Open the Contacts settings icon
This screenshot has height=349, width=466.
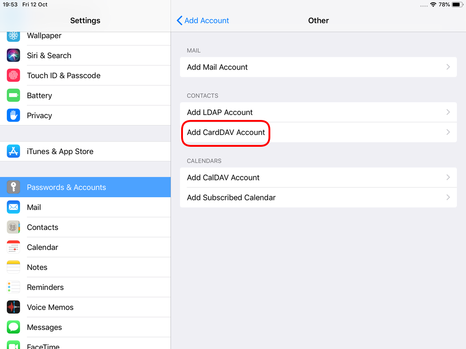pyautogui.click(x=13, y=227)
